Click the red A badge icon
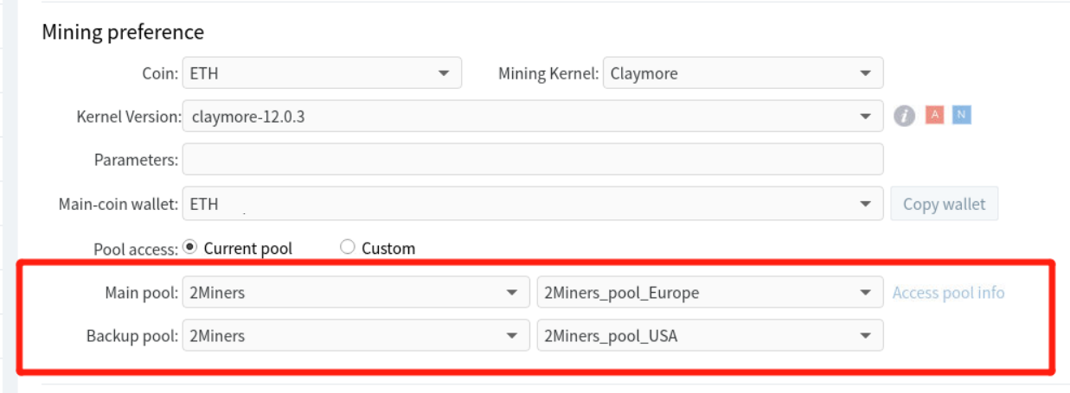 tap(934, 115)
